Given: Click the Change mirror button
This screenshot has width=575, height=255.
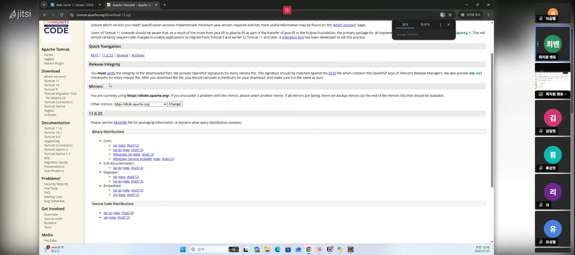Looking at the screenshot, I should click(x=175, y=104).
